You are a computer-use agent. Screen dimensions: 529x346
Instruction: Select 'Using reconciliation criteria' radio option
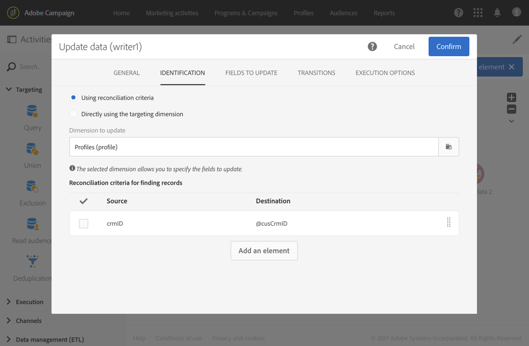coord(74,97)
